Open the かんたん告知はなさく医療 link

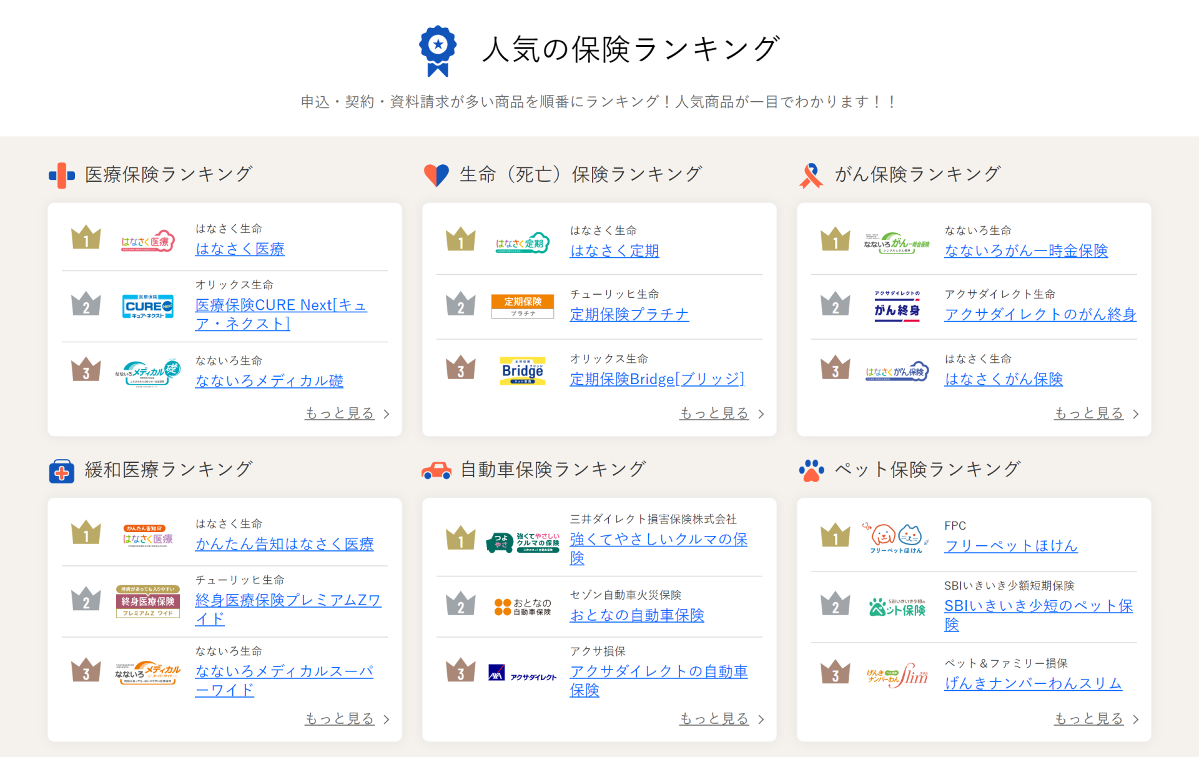(284, 544)
